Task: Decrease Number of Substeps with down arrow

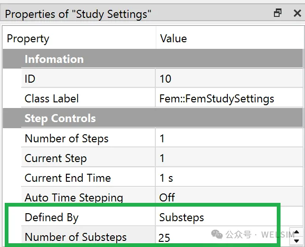Action: click(297, 241)
